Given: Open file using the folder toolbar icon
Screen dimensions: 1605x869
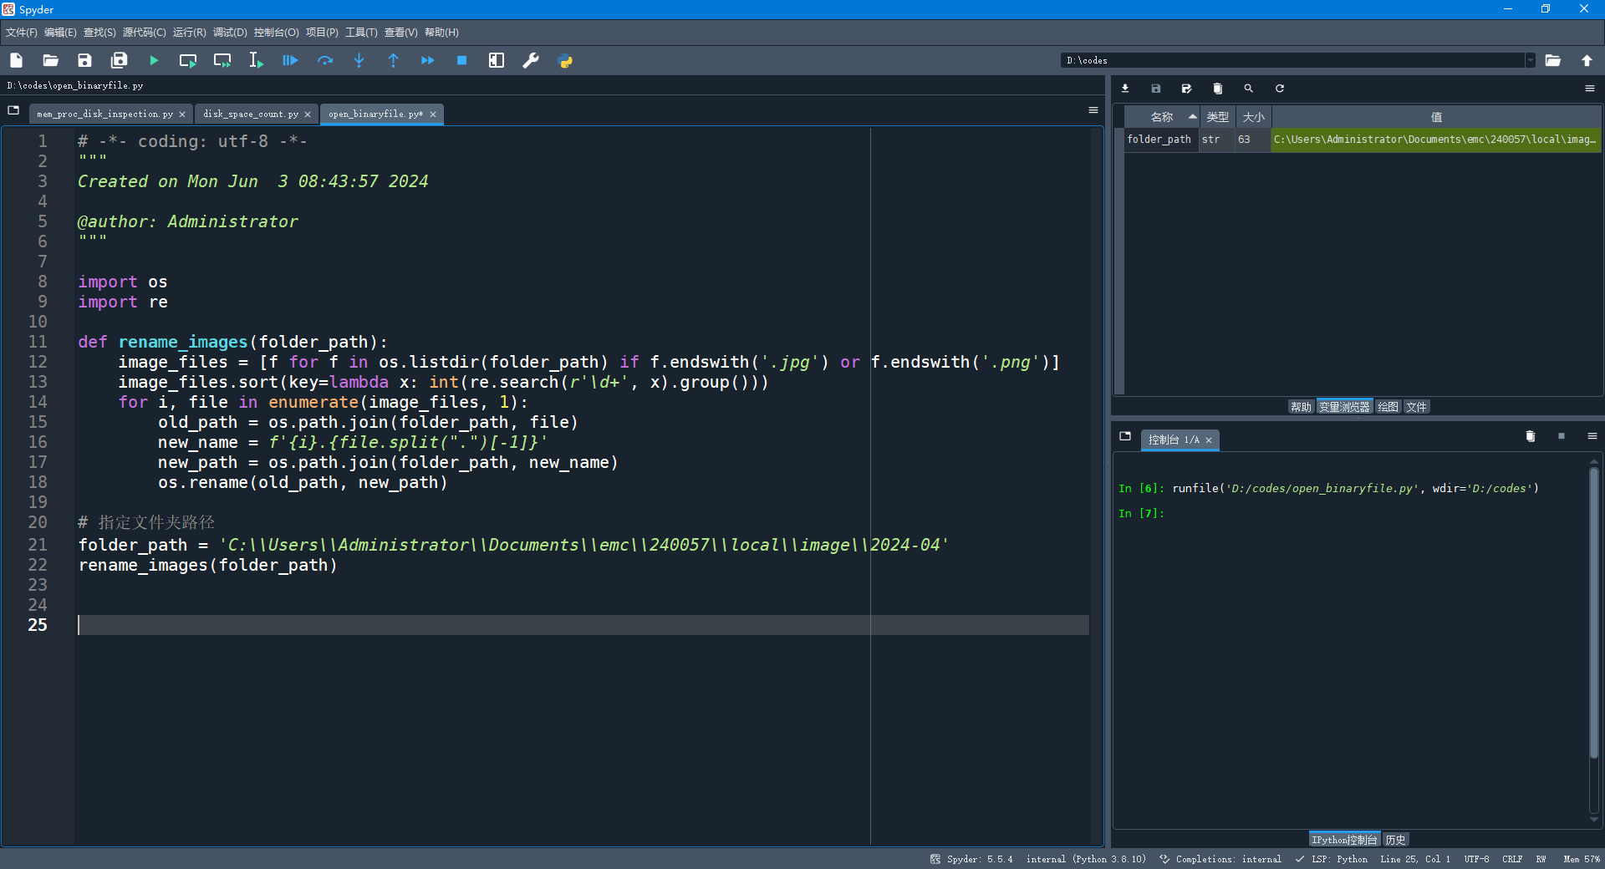Looking at the screenshot, I should [x=50, y=60].
